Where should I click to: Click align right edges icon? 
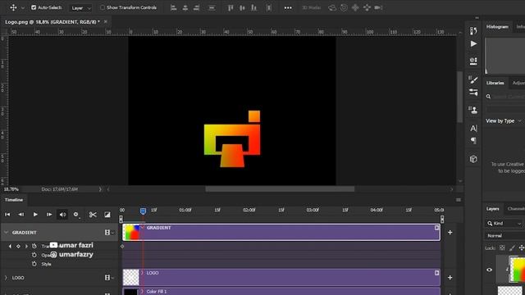[197, 7]
